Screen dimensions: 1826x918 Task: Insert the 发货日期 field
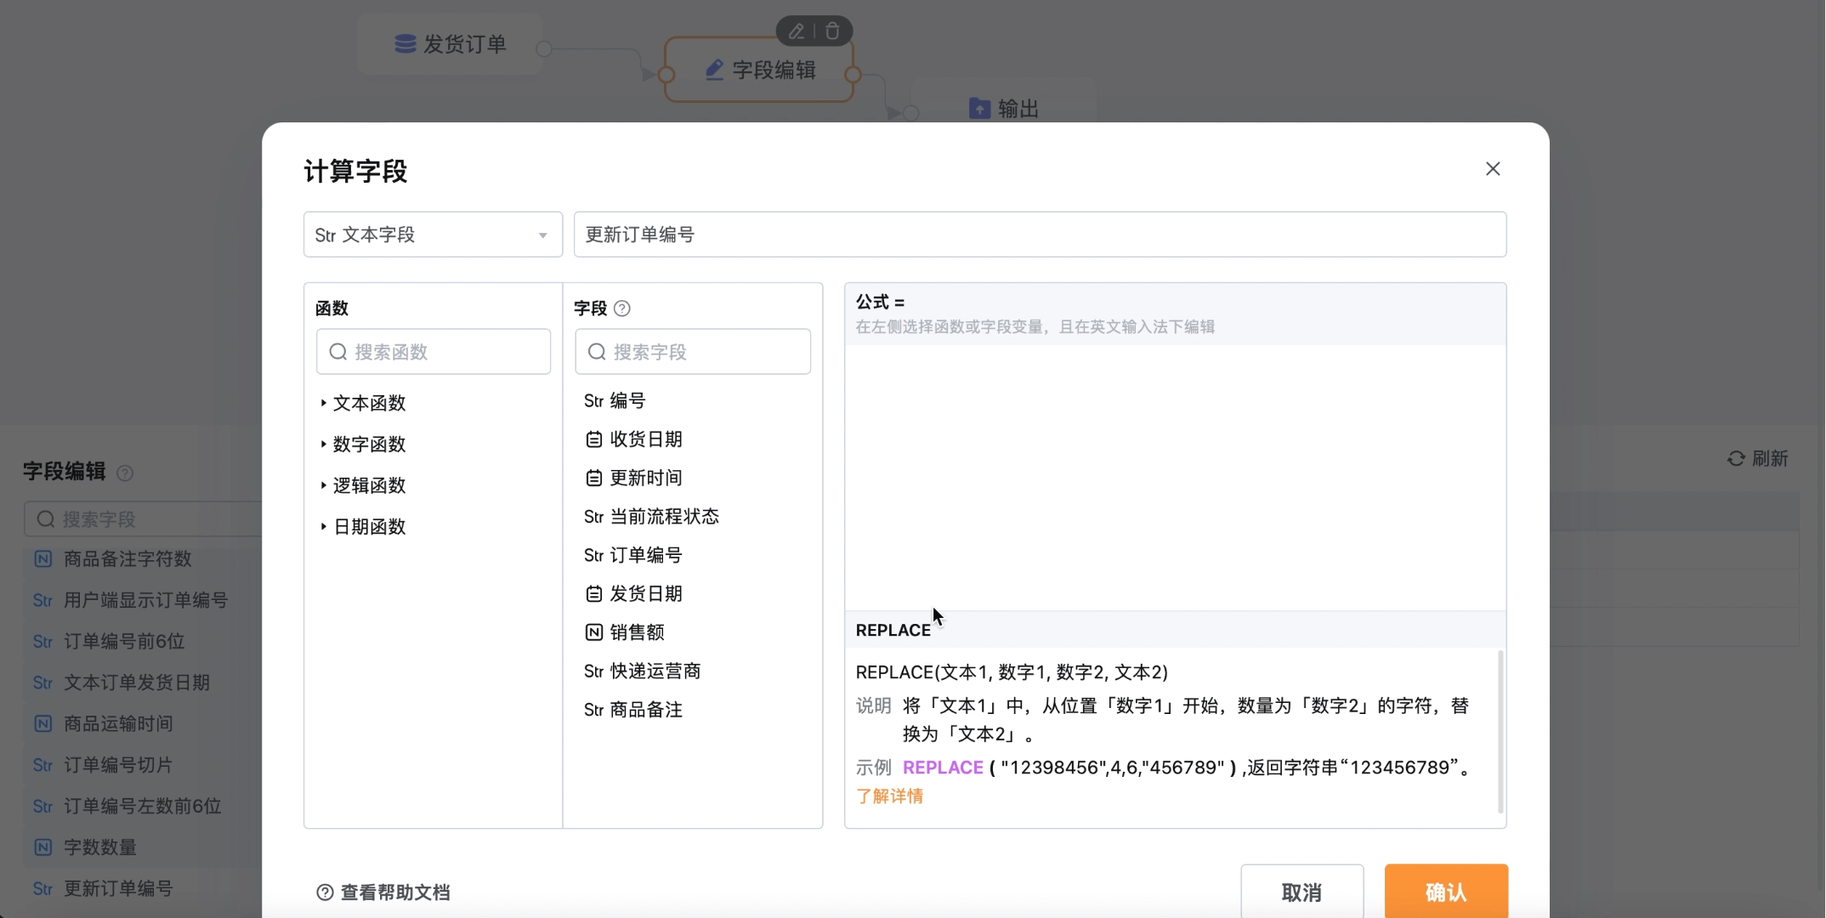click(x=634, y=593)
